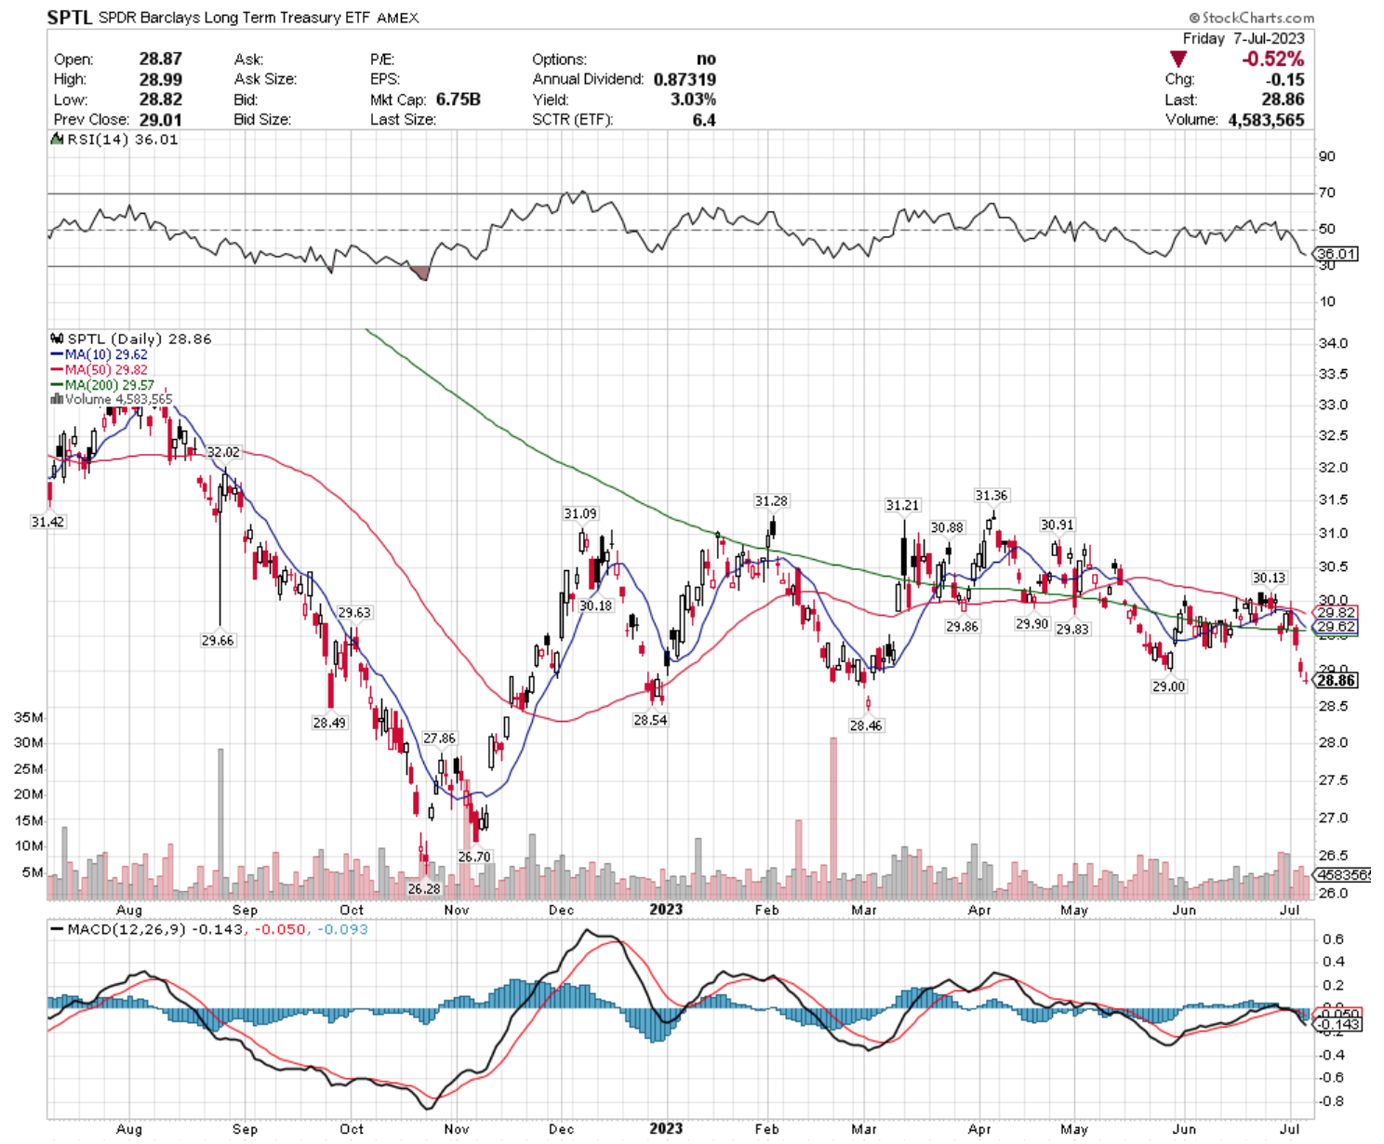Select the MA(10) 29.62 legend entry
This screenshot has width=1384, height=1144.
(99, 354)
